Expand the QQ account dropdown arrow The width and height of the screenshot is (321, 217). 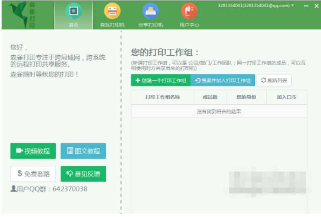tap(293, 6)
